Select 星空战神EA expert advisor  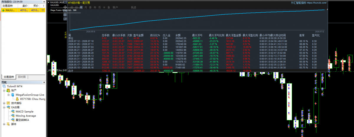22,120
